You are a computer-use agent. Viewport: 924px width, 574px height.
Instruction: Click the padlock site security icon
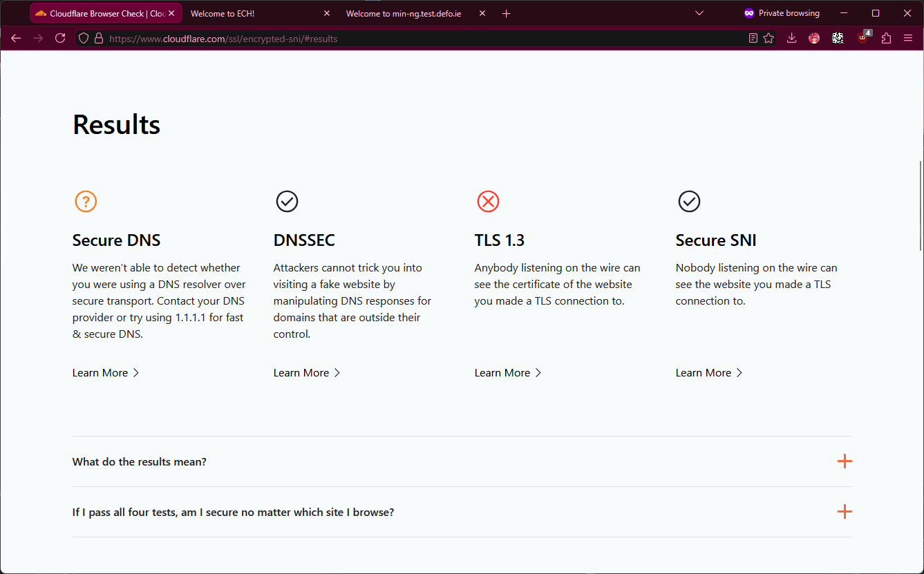(98, 39)
